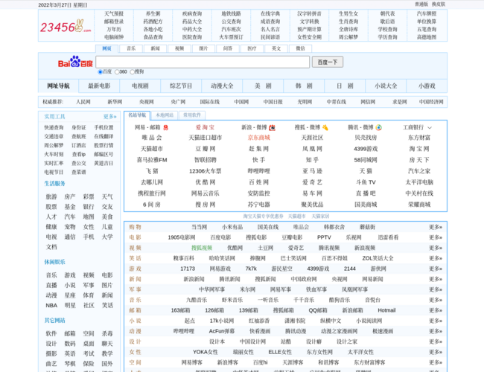Open 杀毒 under 其它网站

click(107, 334)
